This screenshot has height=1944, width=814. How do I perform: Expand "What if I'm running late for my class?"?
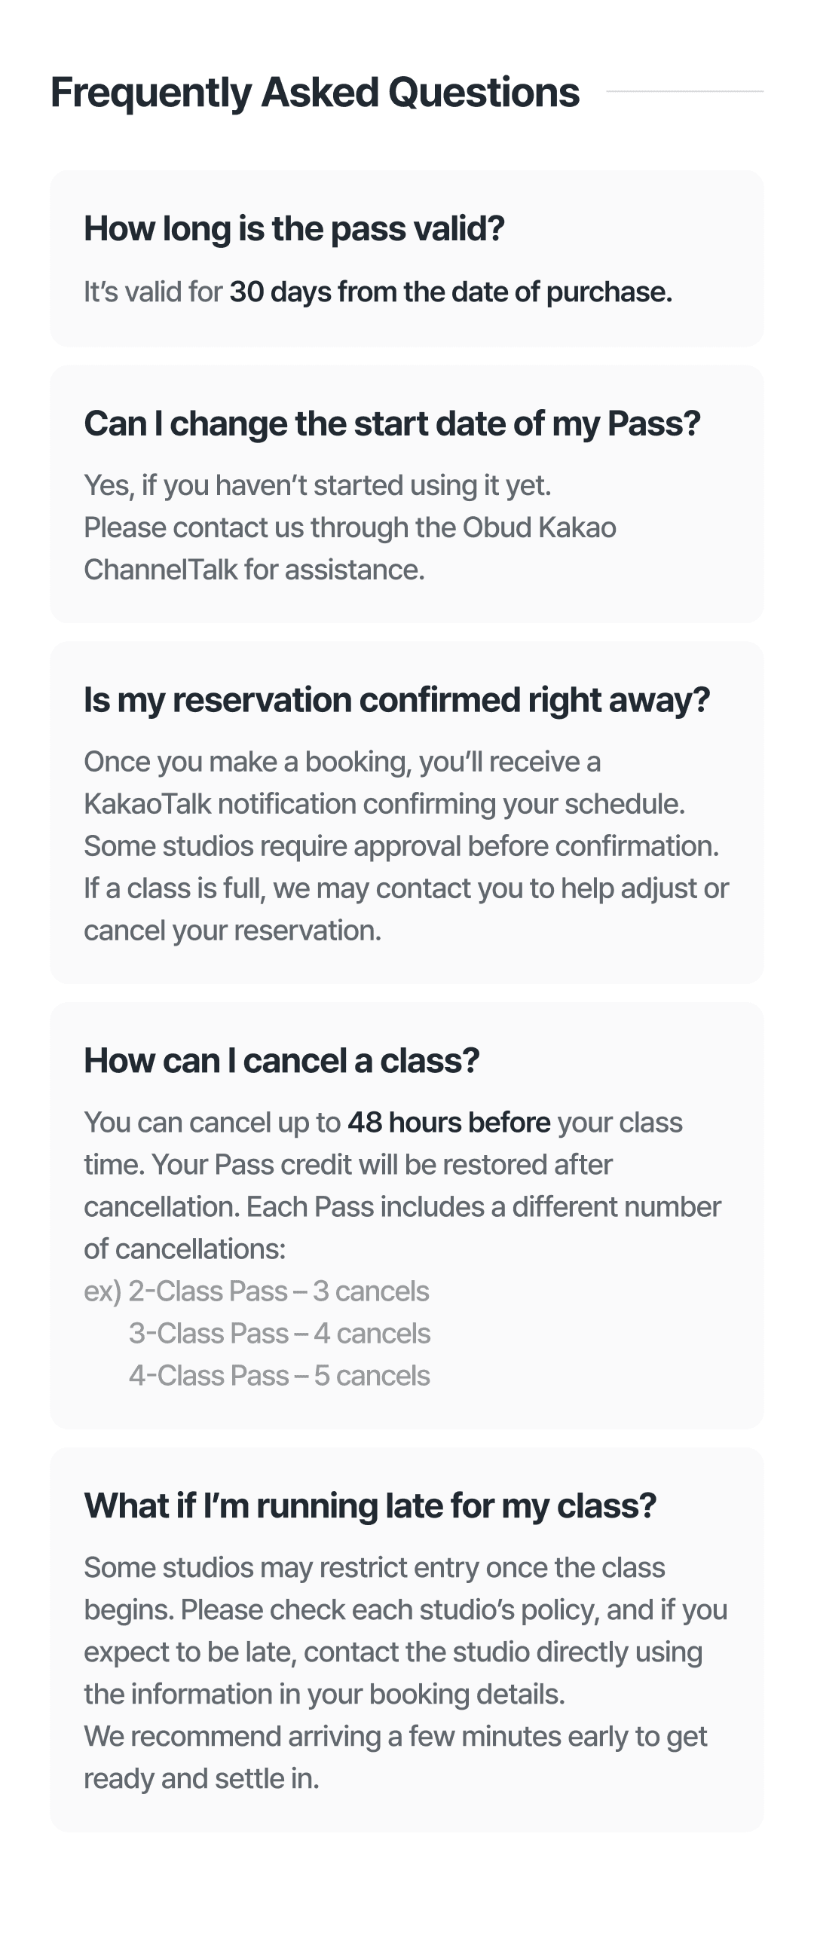click(370, 1505)
